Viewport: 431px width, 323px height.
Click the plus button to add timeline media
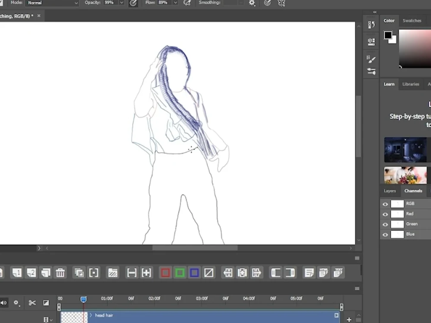(x=348, y=320)
